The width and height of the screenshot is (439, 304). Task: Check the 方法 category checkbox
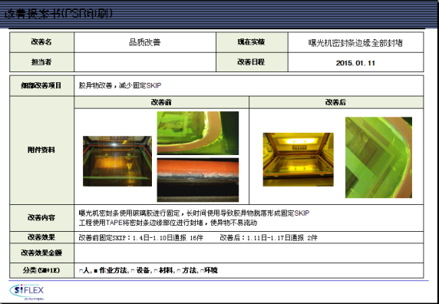tap(179, 271)
